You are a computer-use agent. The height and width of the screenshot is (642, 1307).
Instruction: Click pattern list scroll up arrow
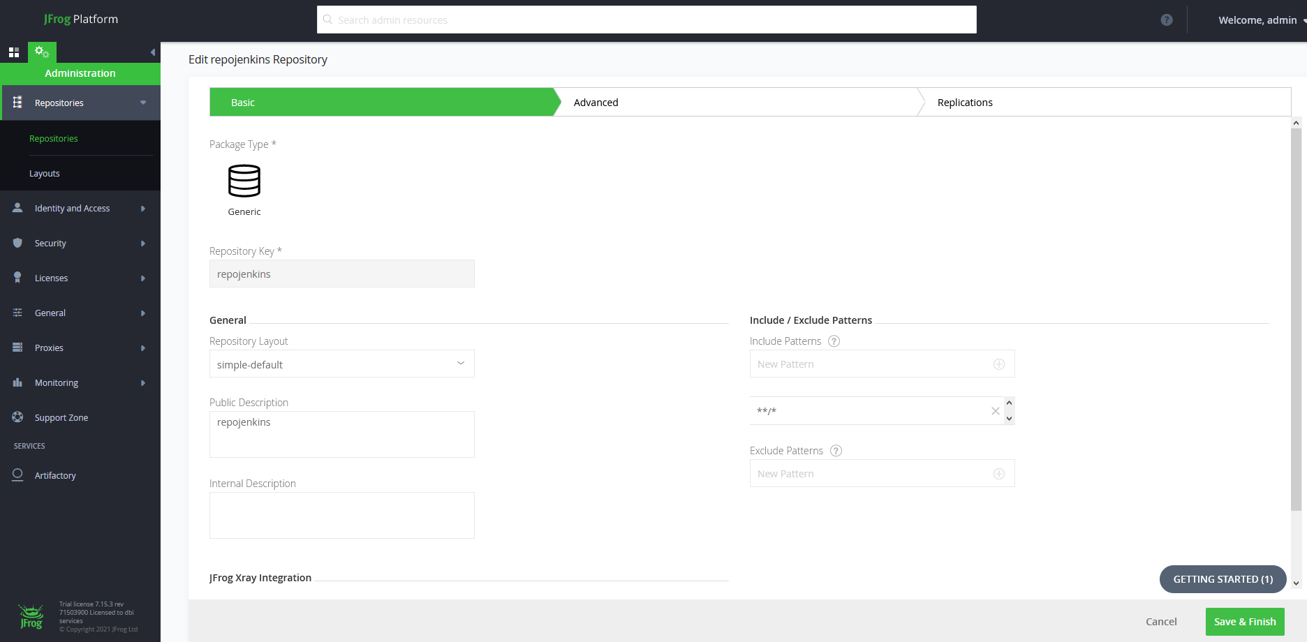point(1009,403)
